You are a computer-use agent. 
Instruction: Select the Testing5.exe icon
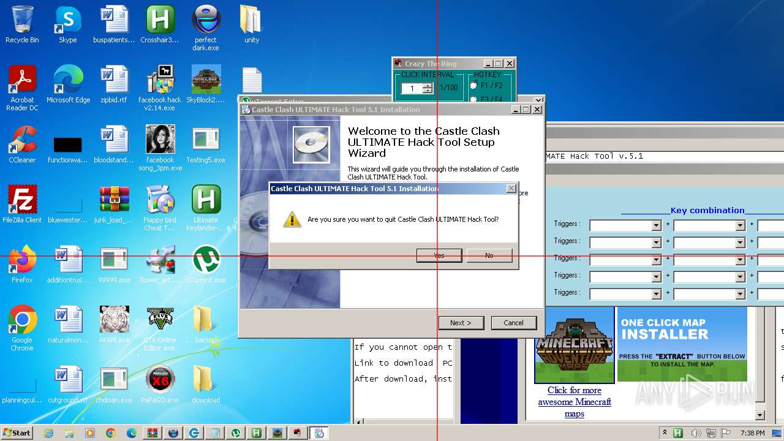[x=206, y=145]
